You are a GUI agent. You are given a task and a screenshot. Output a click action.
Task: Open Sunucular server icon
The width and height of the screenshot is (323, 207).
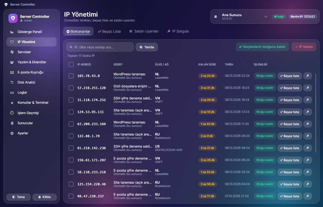click(12, 123)
